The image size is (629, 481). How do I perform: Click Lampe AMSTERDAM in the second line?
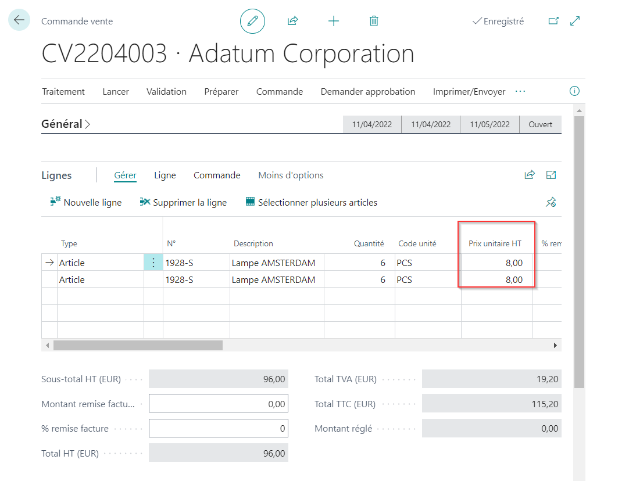(x=277, y=279)
